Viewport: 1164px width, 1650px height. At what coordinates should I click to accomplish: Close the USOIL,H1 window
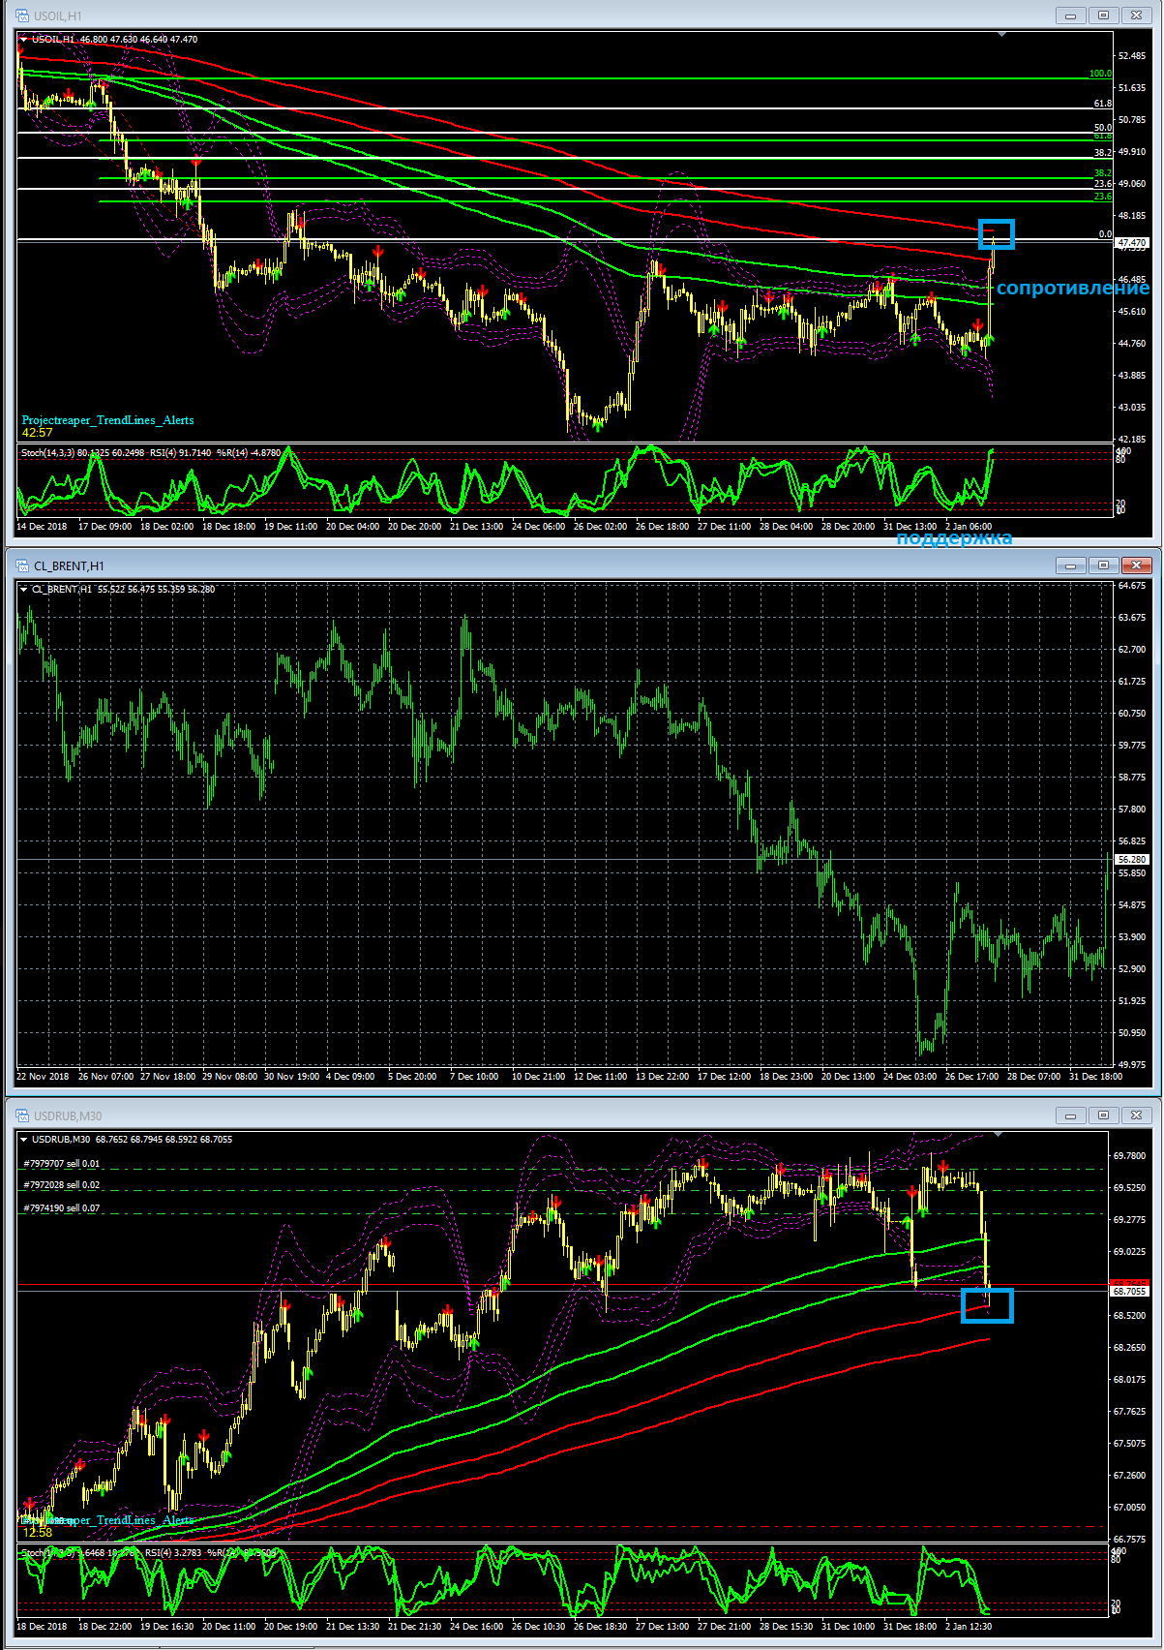coord(1138,15)
